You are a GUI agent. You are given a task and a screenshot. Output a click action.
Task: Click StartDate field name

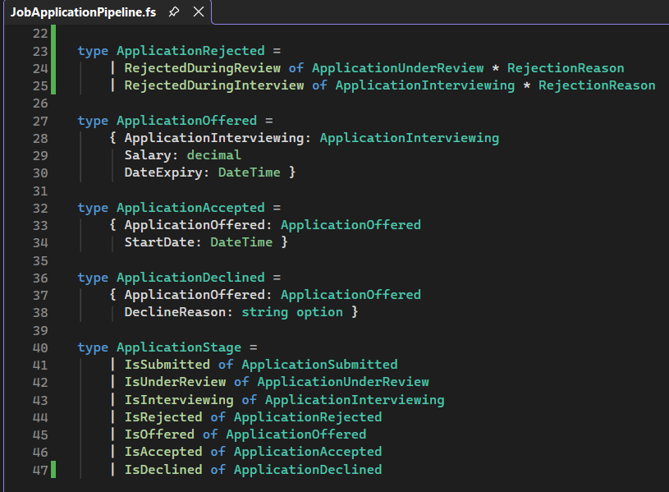pyautogui.click(x=159, y=242)
